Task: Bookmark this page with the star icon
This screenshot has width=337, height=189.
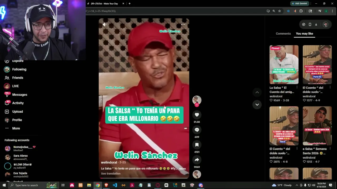Action: [x=280, y=11]
